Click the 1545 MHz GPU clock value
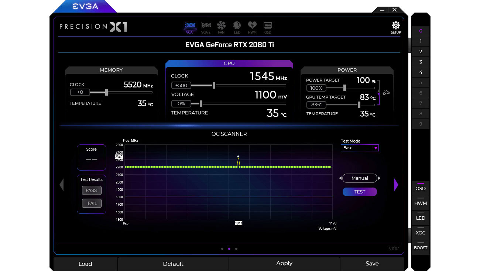Screen dimensions: 480x271 click(x=268, y=76)
